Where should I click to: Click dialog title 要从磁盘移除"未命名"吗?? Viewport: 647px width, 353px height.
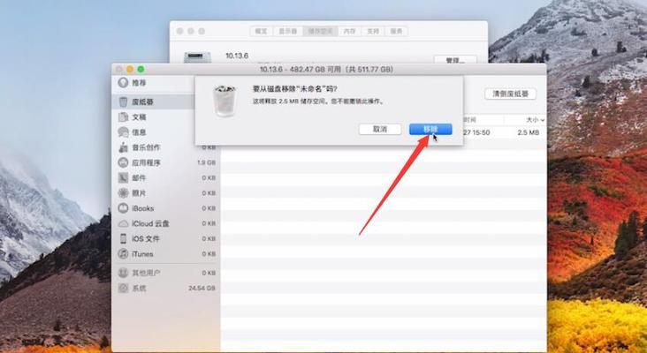[x=294, y=89]
